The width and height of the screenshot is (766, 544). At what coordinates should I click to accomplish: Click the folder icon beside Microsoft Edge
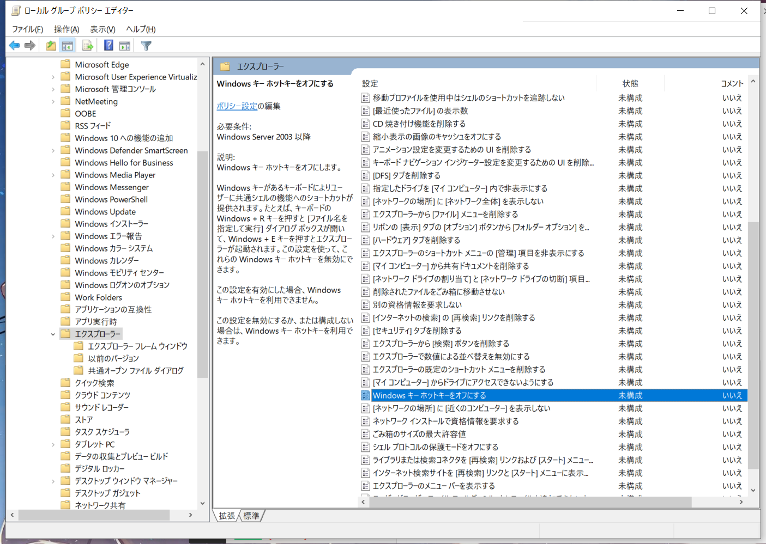[66, 64]
